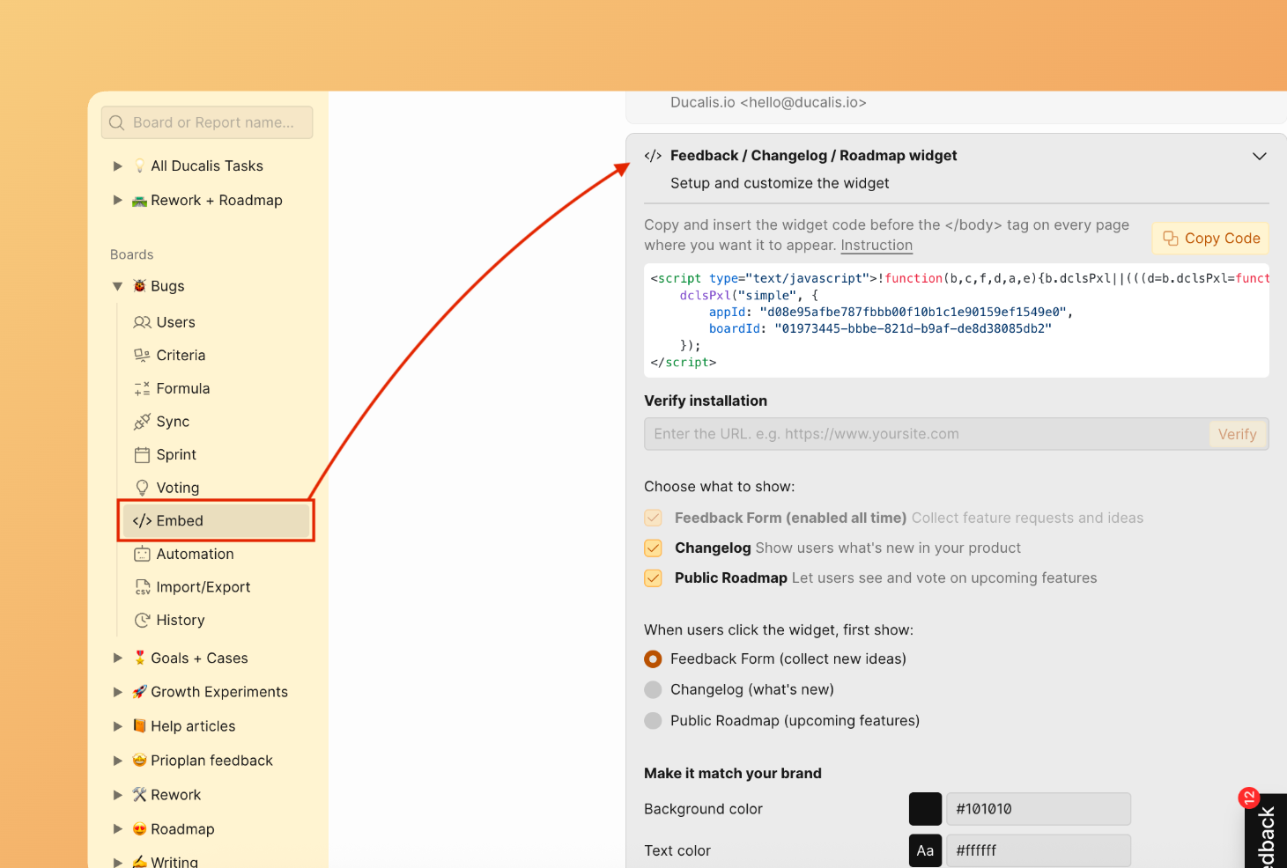Click the Formula icon in sidebar
Screen dimensions: 1287x868
click(x=142, y=389)
